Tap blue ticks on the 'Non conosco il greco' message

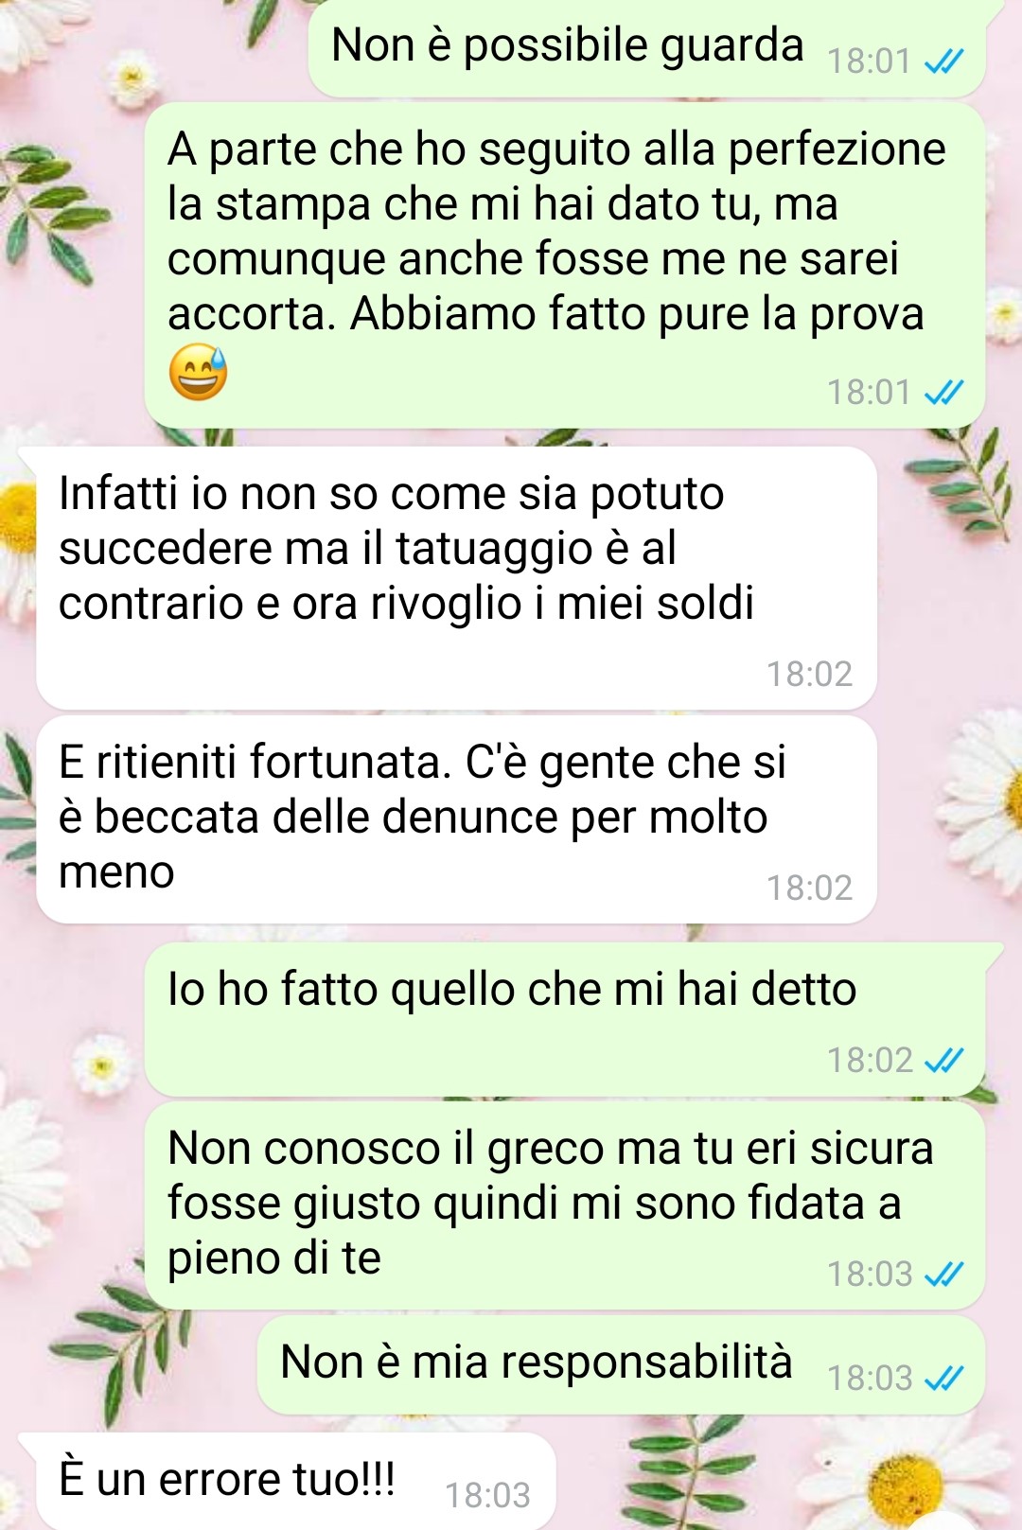pos(943,1275)
